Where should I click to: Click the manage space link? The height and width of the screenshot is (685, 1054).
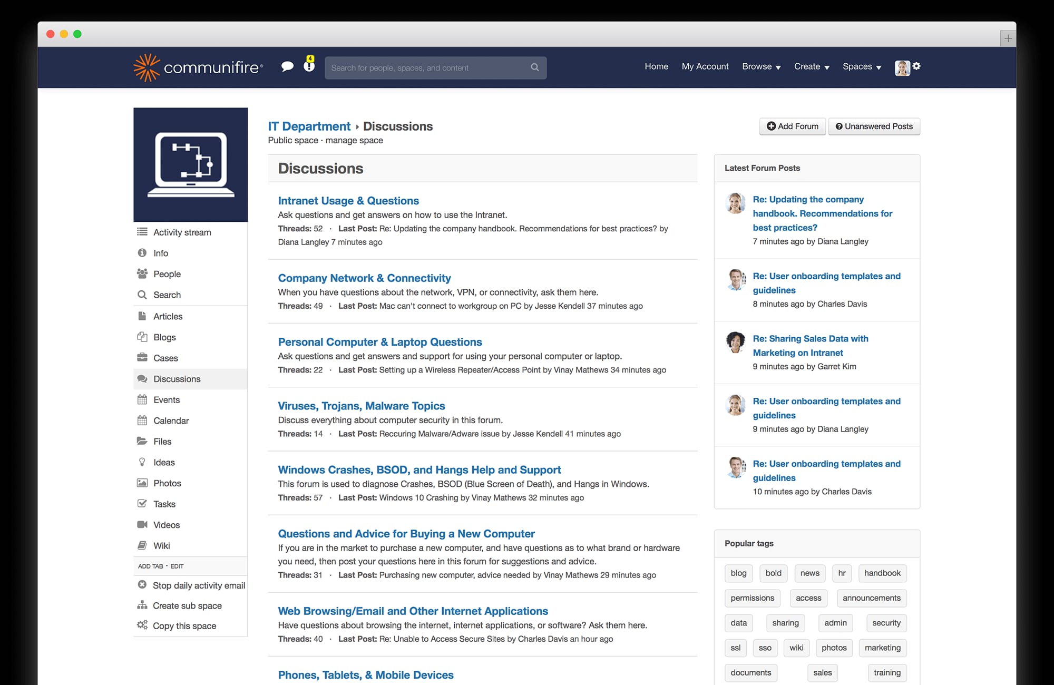click(x=354, y=141)
